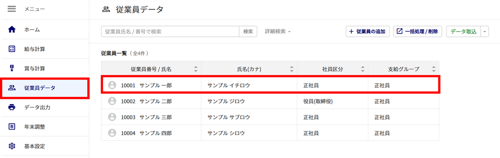The height and width of the screenshot is (158, 500).
Task: Go to 給与計算 menu item
Action: (44, 49)
